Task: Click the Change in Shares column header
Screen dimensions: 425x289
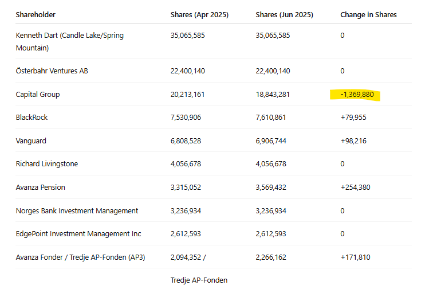Action: click(368, 15)
